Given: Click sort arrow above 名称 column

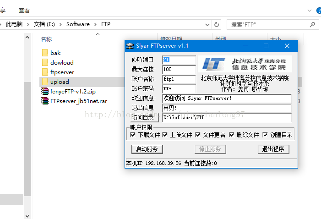Looking at the screenshot, I should (98, 34).
